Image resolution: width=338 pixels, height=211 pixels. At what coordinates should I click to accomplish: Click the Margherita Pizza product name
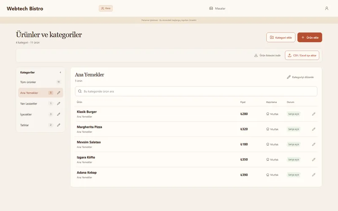tap(90, 127)
